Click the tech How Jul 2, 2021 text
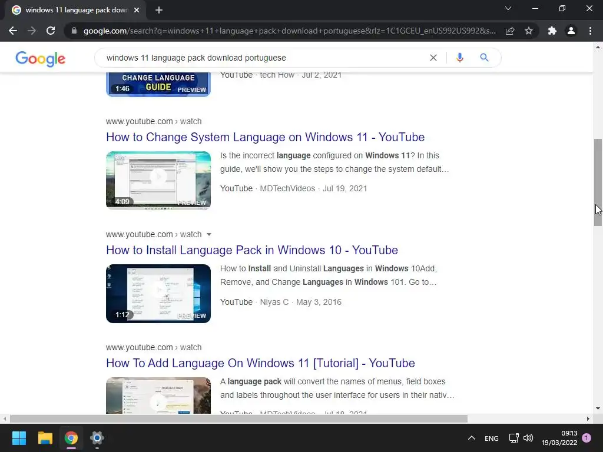This screenshot has height=452, width=603. [x=301, y=75]
